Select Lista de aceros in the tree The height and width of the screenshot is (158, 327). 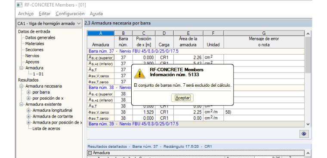[46, 128]
